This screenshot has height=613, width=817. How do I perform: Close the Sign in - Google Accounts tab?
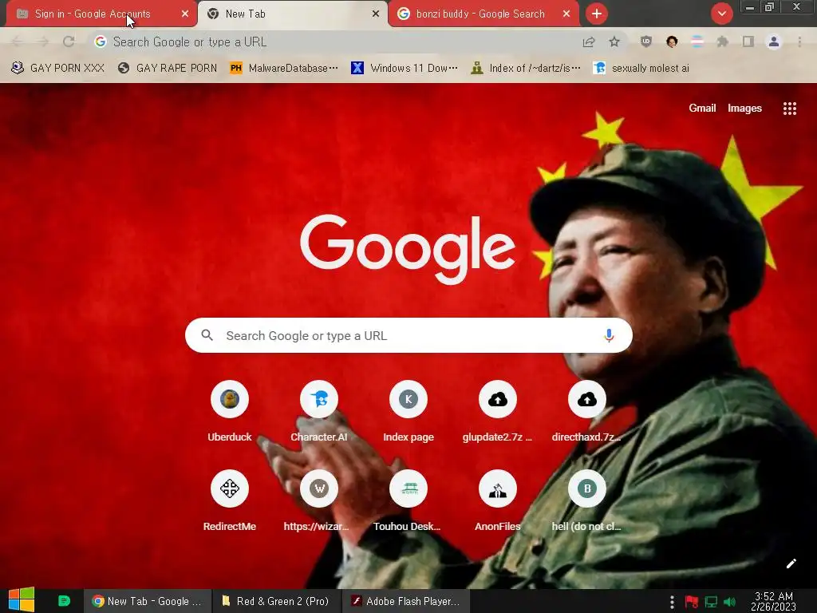coord(185,14)
